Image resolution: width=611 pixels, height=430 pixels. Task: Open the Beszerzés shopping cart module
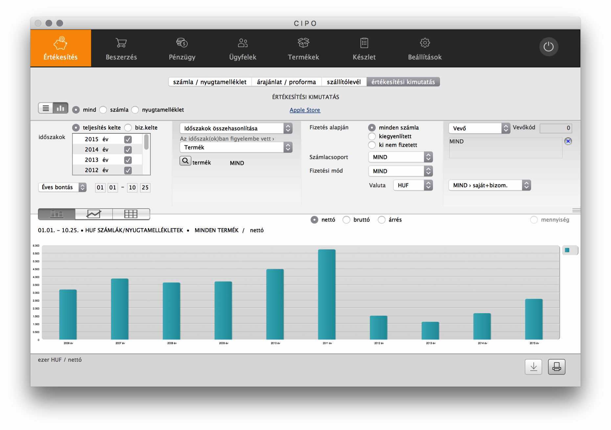coord(121,49)
